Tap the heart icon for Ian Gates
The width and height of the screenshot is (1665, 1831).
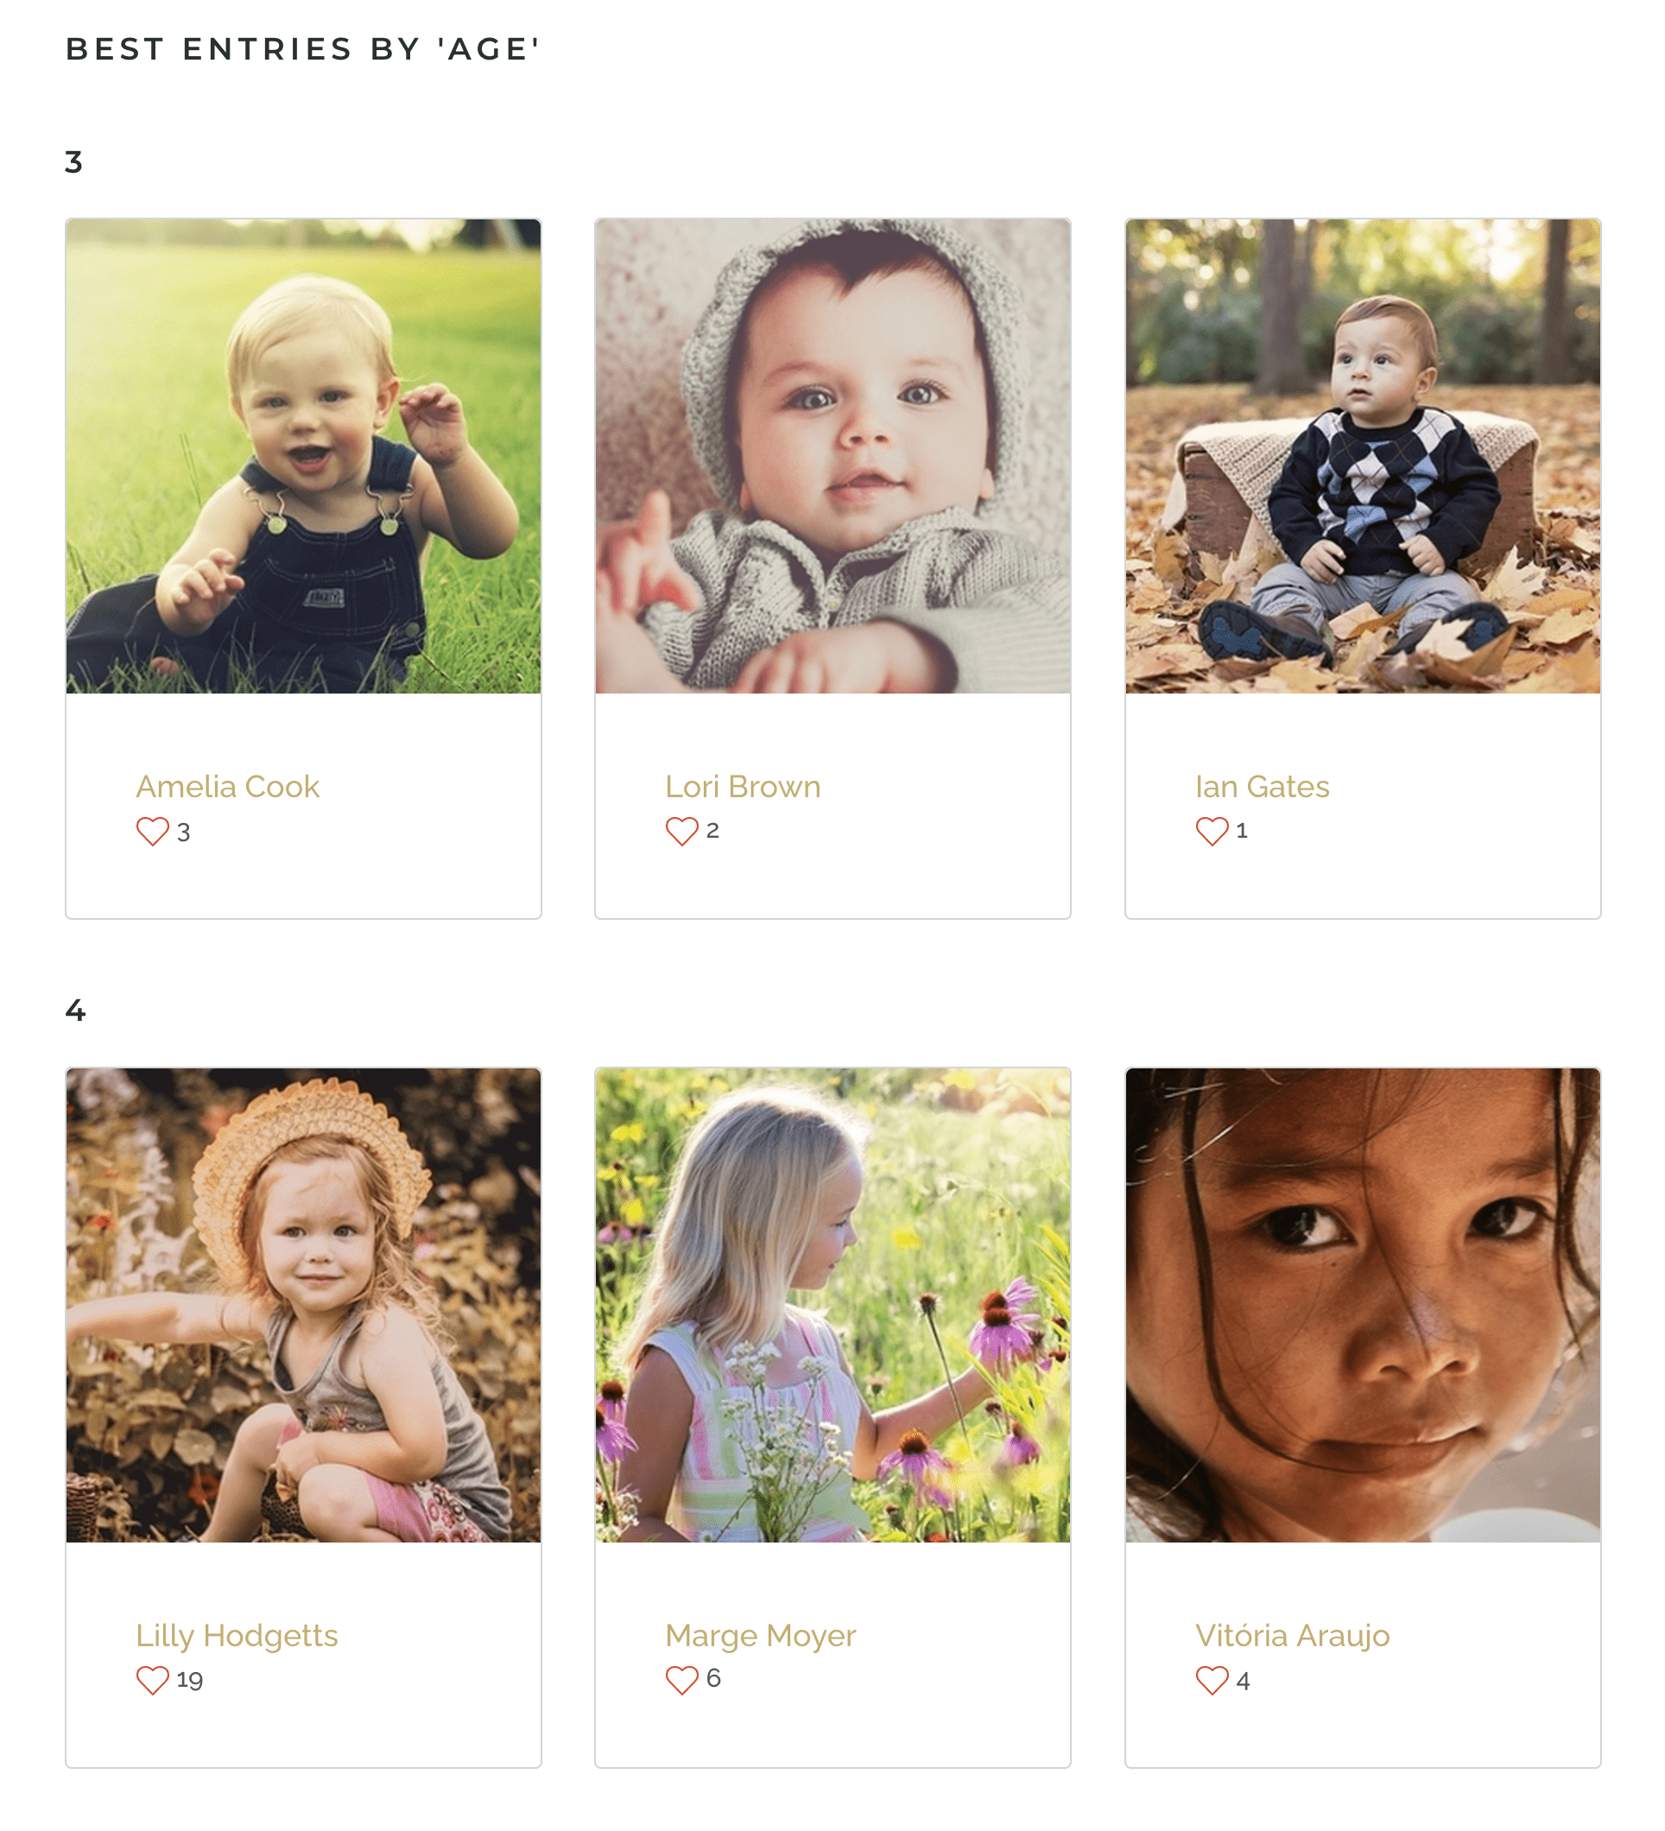click(x=1212, y=831)
